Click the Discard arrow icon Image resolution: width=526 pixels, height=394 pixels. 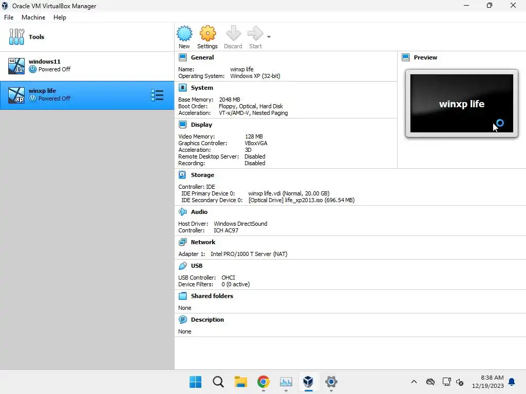click(233, 33)
